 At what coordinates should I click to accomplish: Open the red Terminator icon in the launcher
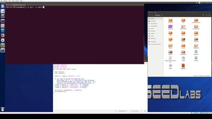[x=3, y=21]
